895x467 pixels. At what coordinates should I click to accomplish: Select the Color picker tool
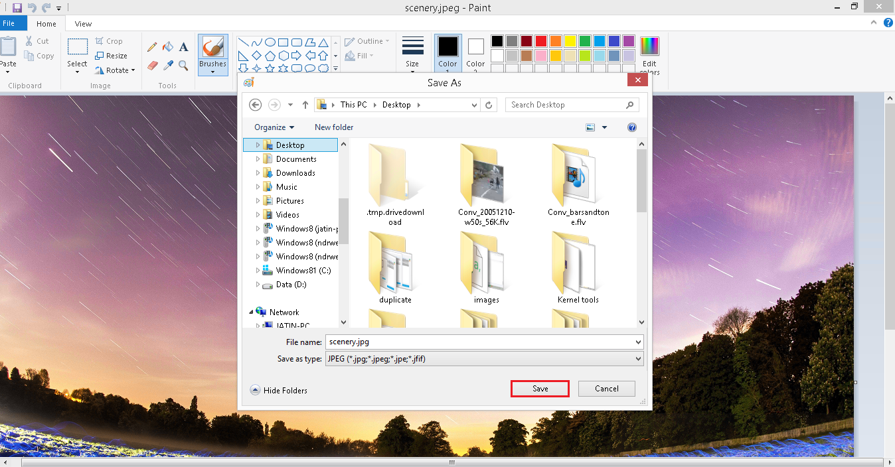(168, 66)
